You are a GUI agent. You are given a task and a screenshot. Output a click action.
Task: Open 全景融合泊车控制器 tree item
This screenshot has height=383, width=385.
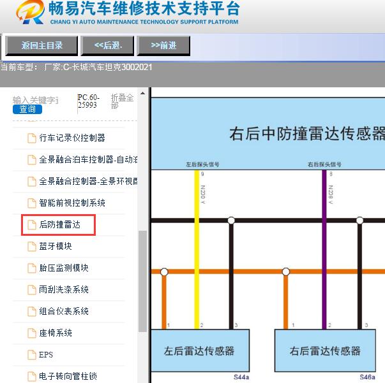[x=88, y=159]
